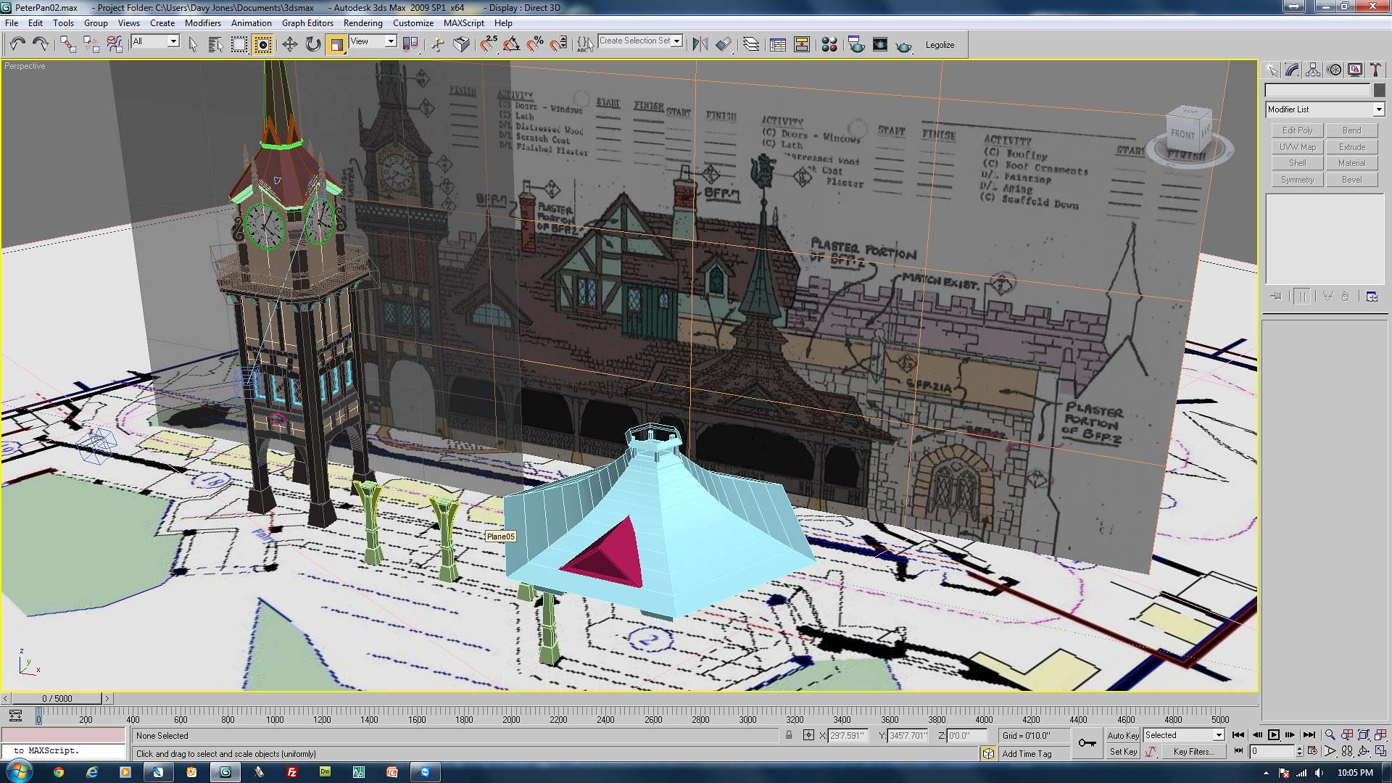Toggle the 2.5D Snaps magnet

(x=488, y=45)
